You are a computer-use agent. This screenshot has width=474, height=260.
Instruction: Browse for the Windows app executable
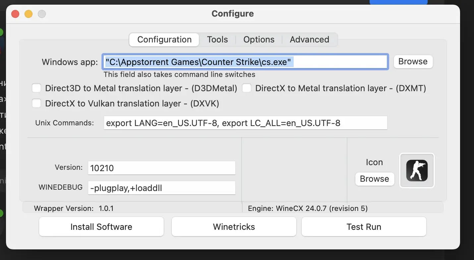coord(413,62)
